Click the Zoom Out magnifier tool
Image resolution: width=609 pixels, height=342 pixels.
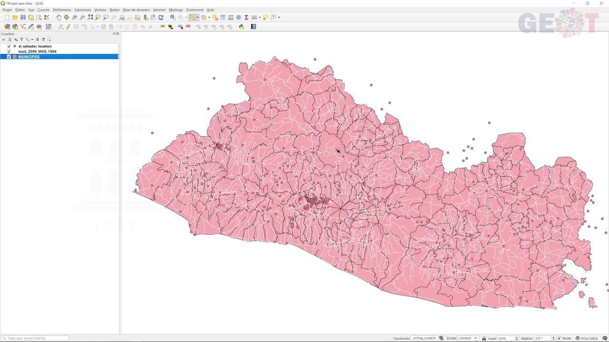[82, 17]
